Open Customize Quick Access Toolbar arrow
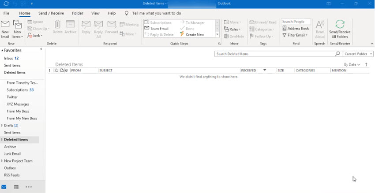The image size is (375, 193). coord(31,4)
